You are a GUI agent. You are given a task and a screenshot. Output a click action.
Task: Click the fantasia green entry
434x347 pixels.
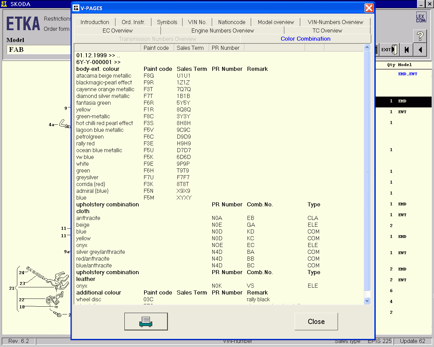pyautogui.click(x=94, y=103)
